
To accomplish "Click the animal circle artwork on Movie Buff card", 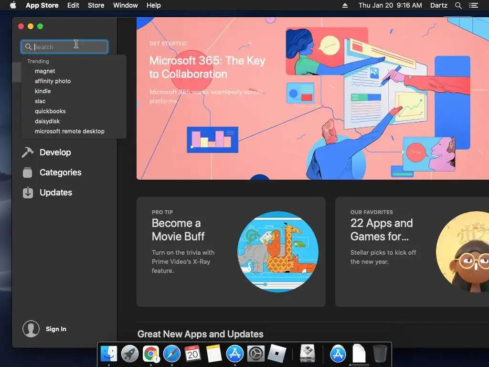I will (278, 251).
